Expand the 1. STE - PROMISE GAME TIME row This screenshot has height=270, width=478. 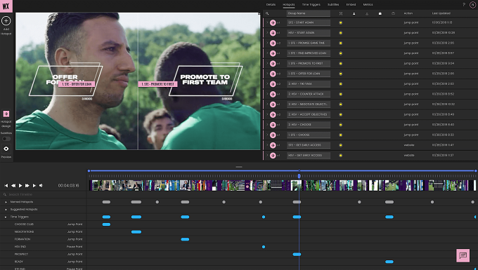(267, 43)
